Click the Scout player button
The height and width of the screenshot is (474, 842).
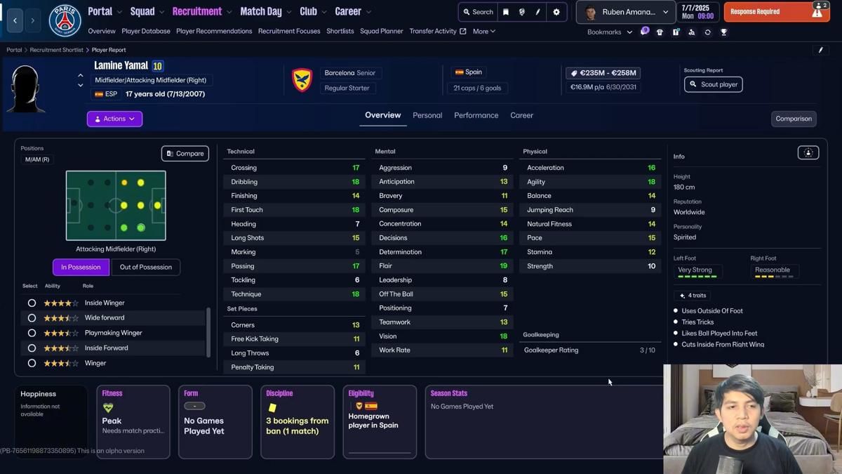point(713,84)
